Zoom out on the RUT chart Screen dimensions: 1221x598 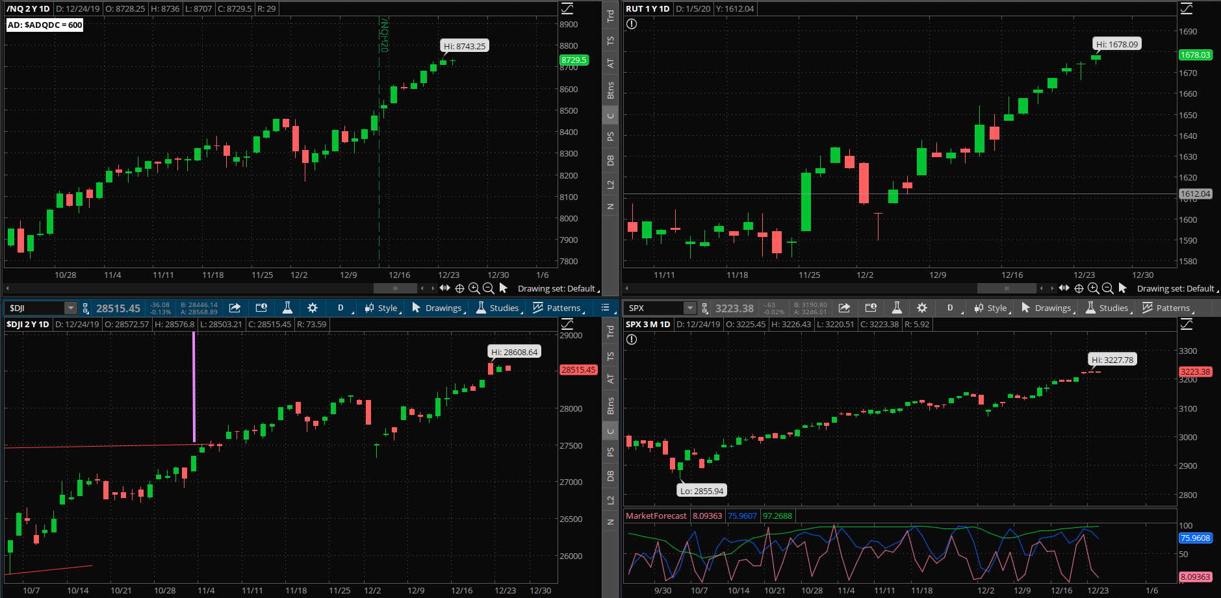[x=1108, y=288]
